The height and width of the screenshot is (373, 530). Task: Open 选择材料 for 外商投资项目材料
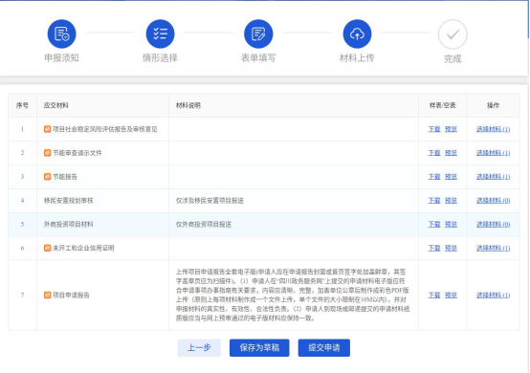pyautogui.click(x=493, y=224)
